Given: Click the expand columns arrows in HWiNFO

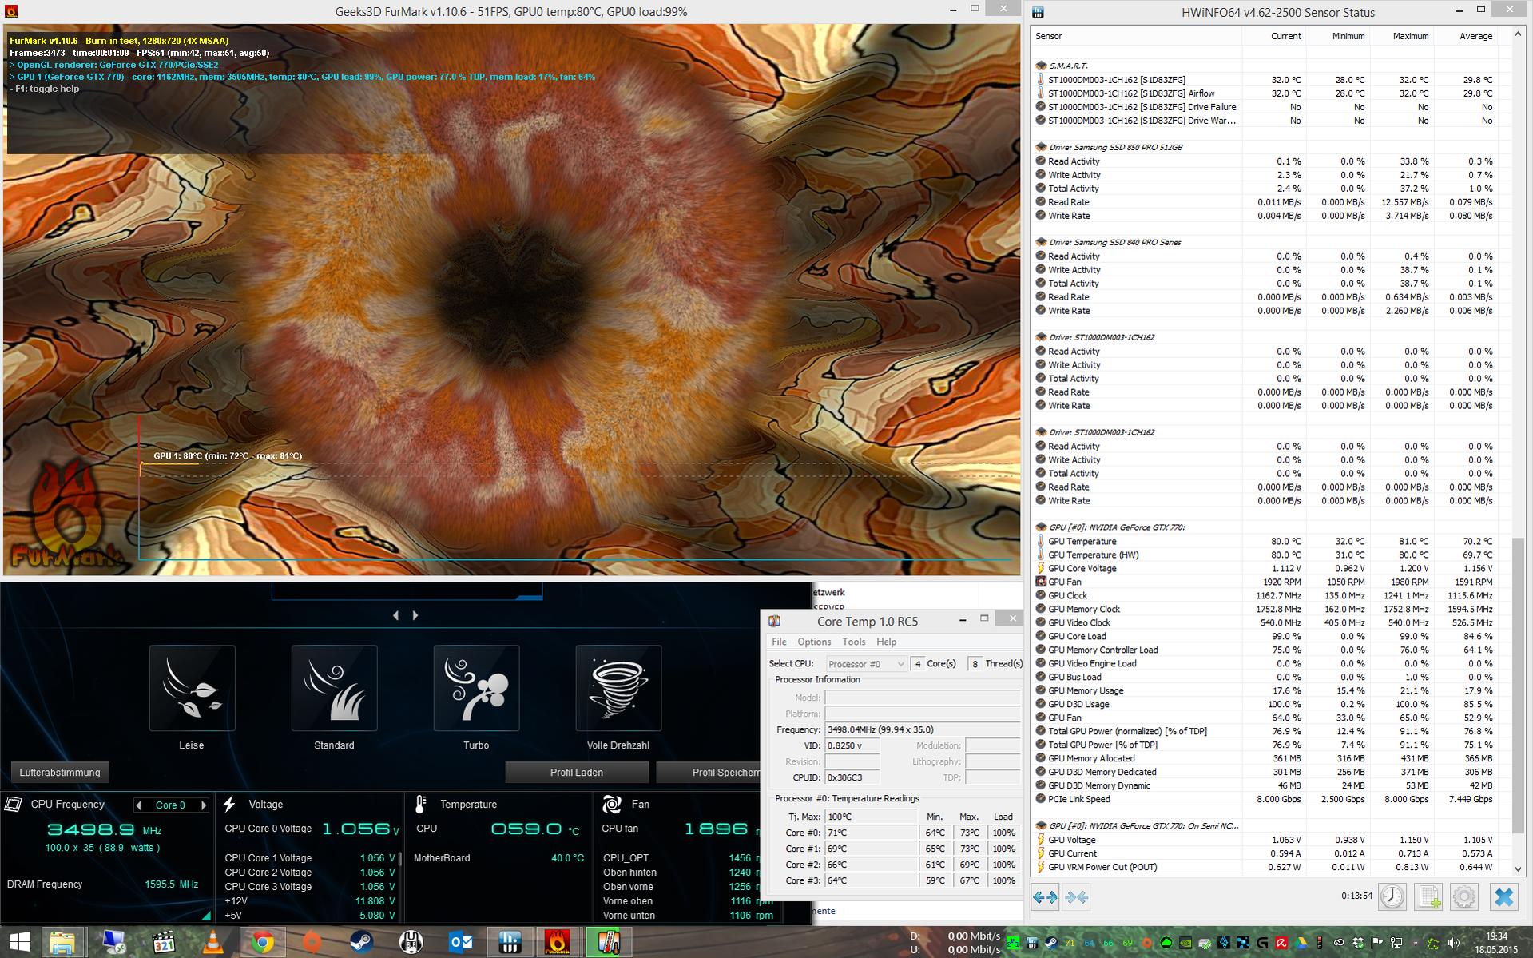Looking at the screenshot, I should point(1045,897).
